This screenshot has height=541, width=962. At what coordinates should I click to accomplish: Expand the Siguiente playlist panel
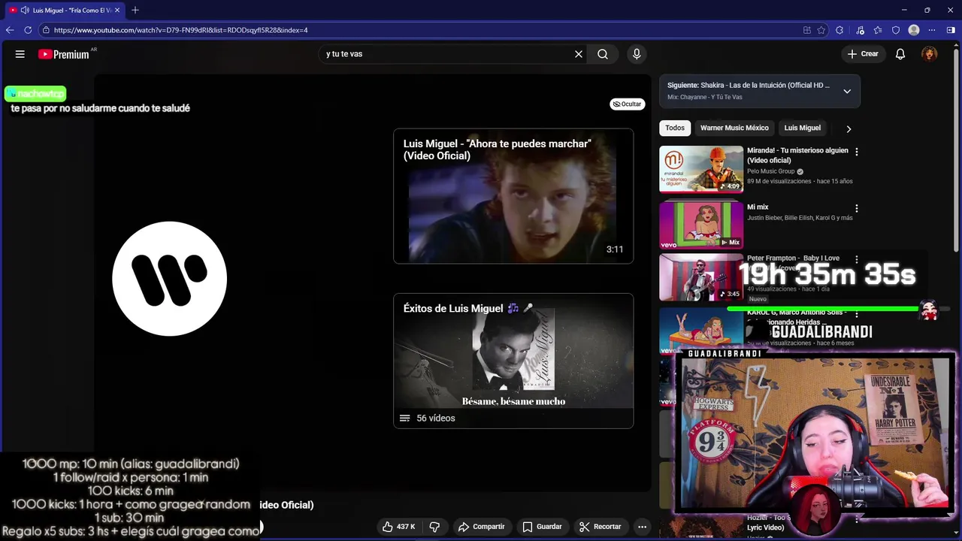[x=847, y=91]
